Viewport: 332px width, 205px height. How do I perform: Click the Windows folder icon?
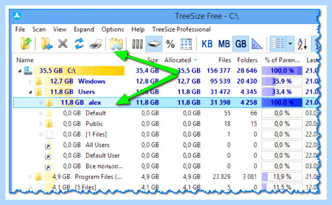pos(39,81)
